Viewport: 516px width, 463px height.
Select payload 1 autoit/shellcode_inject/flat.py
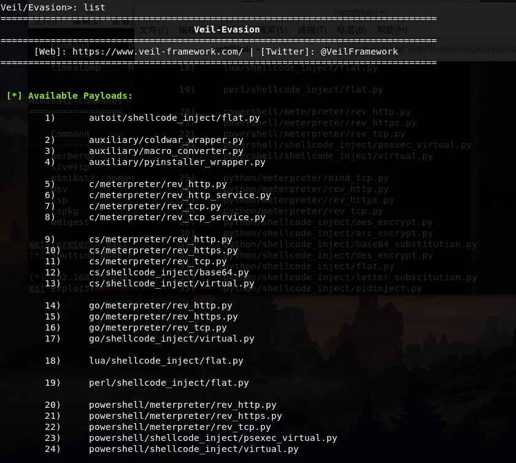[x=174, y=118]
